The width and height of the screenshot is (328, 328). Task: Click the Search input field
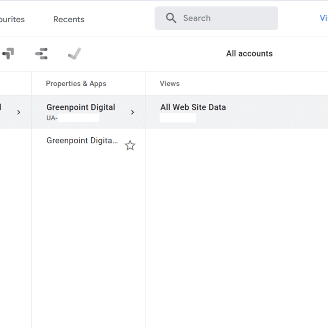pyautogui.click(x=216, y=18)
